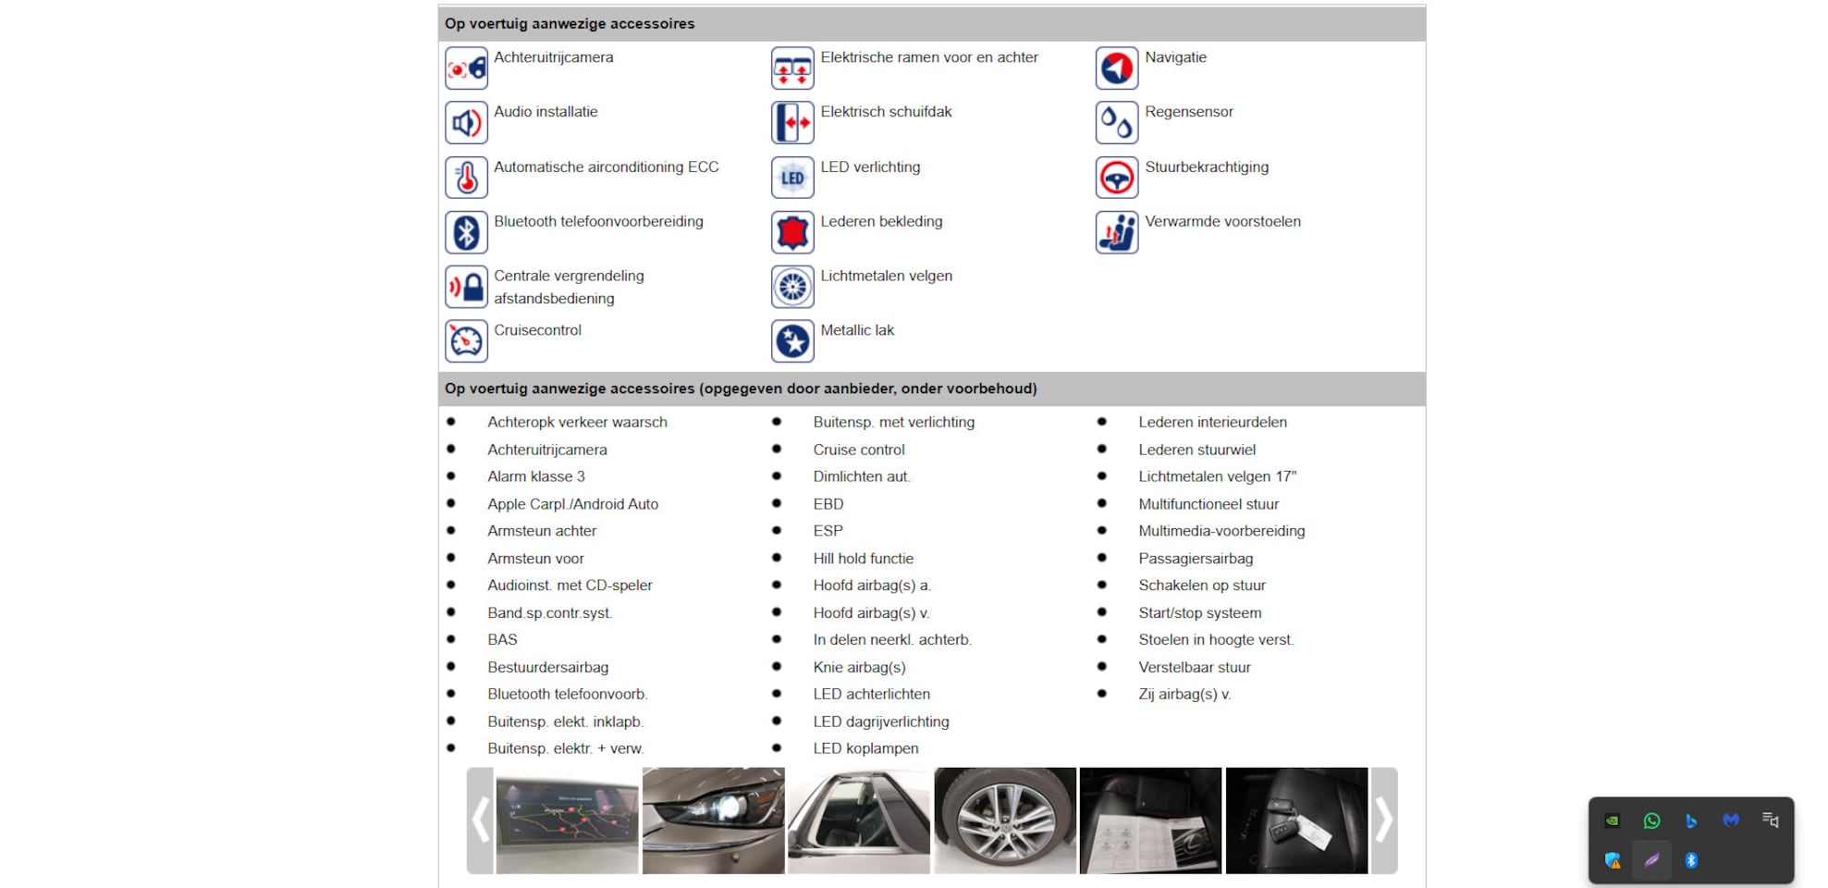Click the Centrale vergrendeling lock icon
This screenshot has height=888, width=1828.
click(x=466, y=287)
